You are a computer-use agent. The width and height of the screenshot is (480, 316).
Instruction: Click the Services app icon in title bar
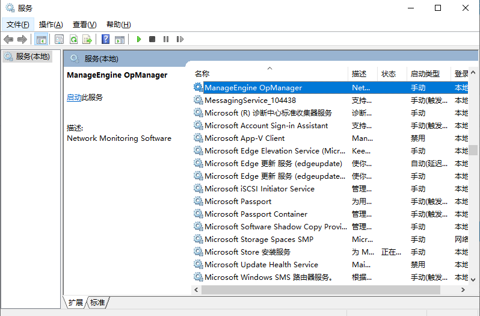coord(10,8)
